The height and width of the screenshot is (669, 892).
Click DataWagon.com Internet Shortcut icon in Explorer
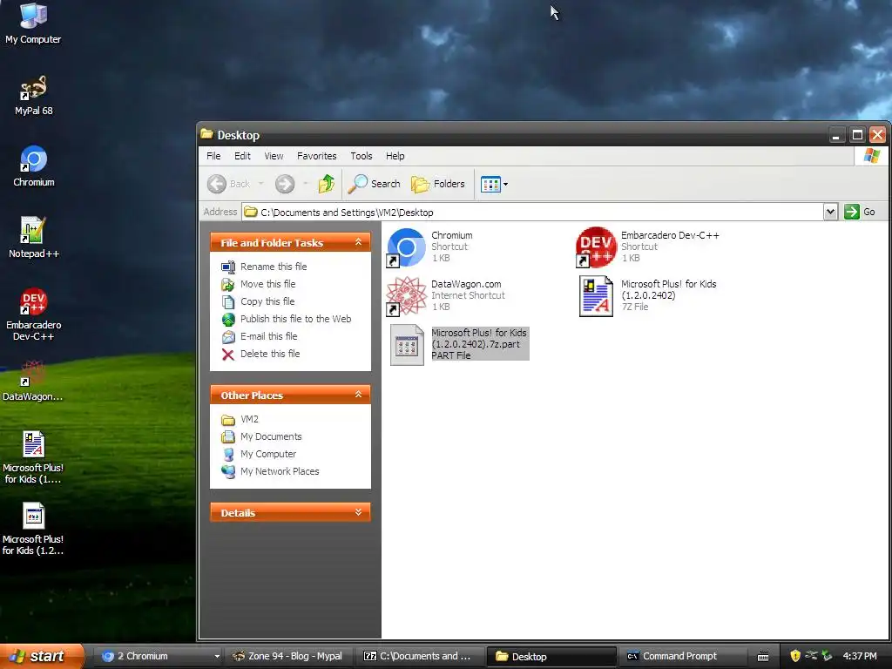point(406,296)
